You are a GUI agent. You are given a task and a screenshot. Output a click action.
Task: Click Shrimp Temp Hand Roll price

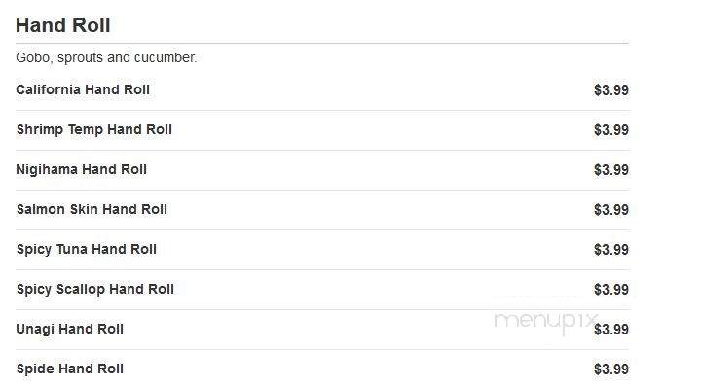(x=611, y=130)
